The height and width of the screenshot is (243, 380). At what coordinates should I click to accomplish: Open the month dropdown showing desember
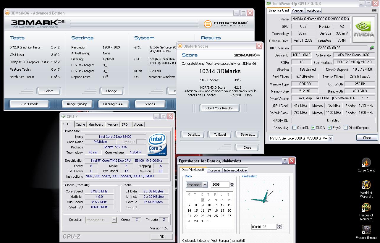tap(205, 184)
